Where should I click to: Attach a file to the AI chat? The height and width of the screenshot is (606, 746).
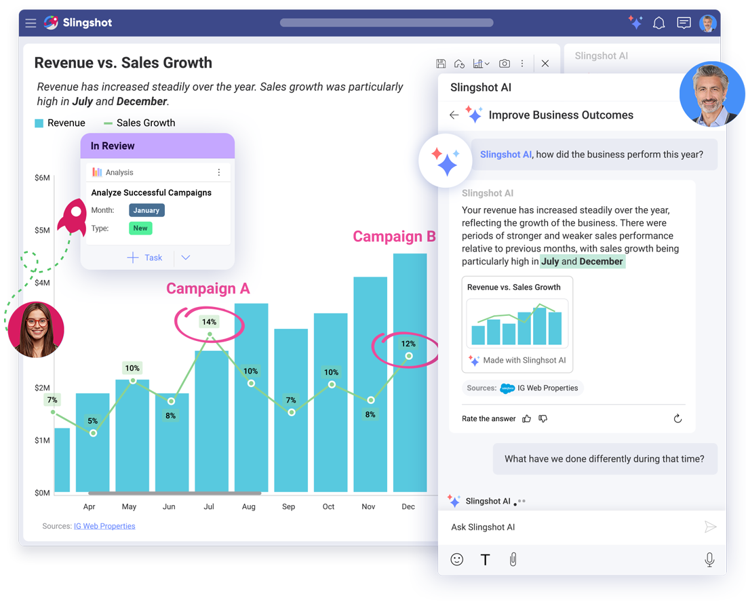[513, 559]
